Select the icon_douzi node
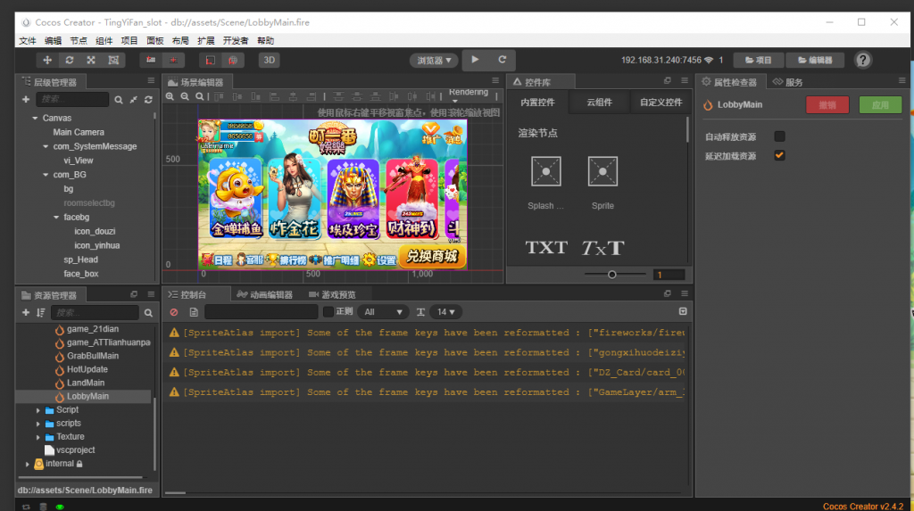 (95, 231)
